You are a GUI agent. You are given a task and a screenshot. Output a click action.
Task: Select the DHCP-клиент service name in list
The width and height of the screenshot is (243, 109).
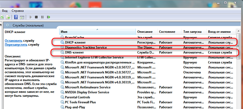pyautogui.click(x=75, y=42)
